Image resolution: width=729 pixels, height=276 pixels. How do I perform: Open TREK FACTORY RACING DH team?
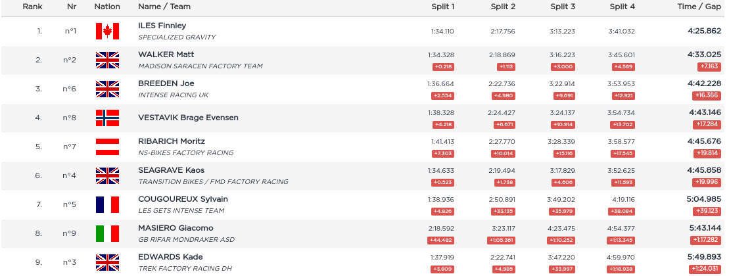185,269
